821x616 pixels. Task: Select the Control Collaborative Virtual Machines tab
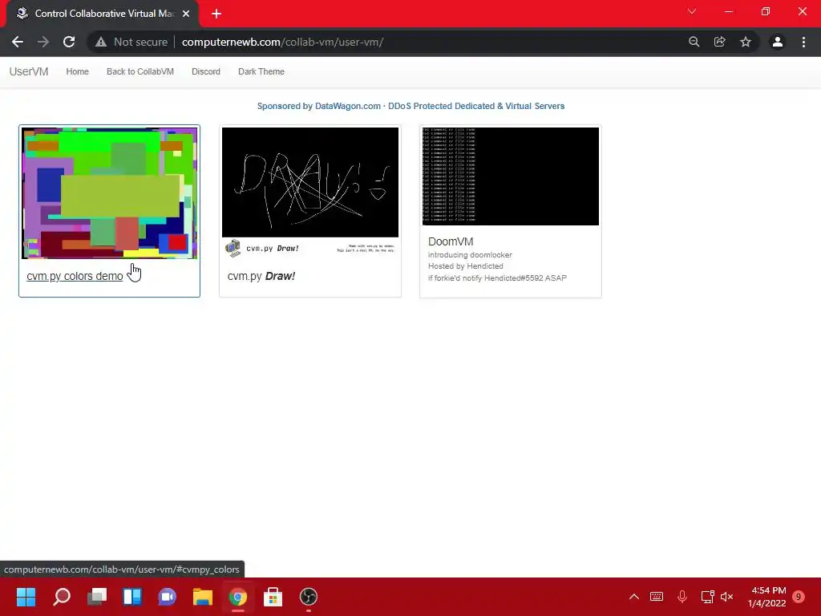click(x=103, y=14)
